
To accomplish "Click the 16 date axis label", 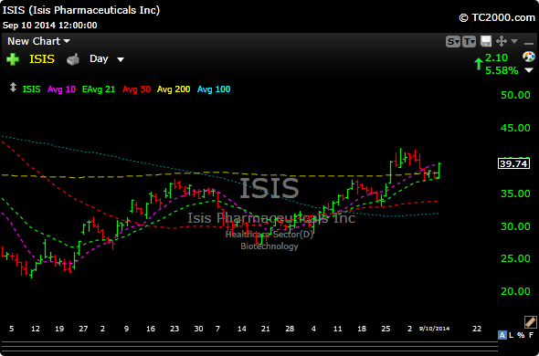I will coord(151,329).
